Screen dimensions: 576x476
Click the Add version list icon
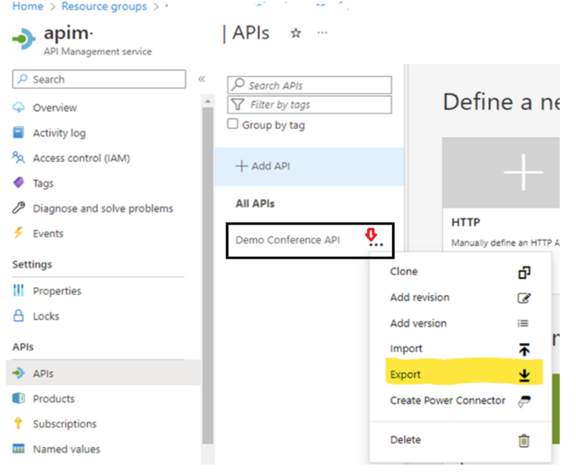tap(523, 323)
